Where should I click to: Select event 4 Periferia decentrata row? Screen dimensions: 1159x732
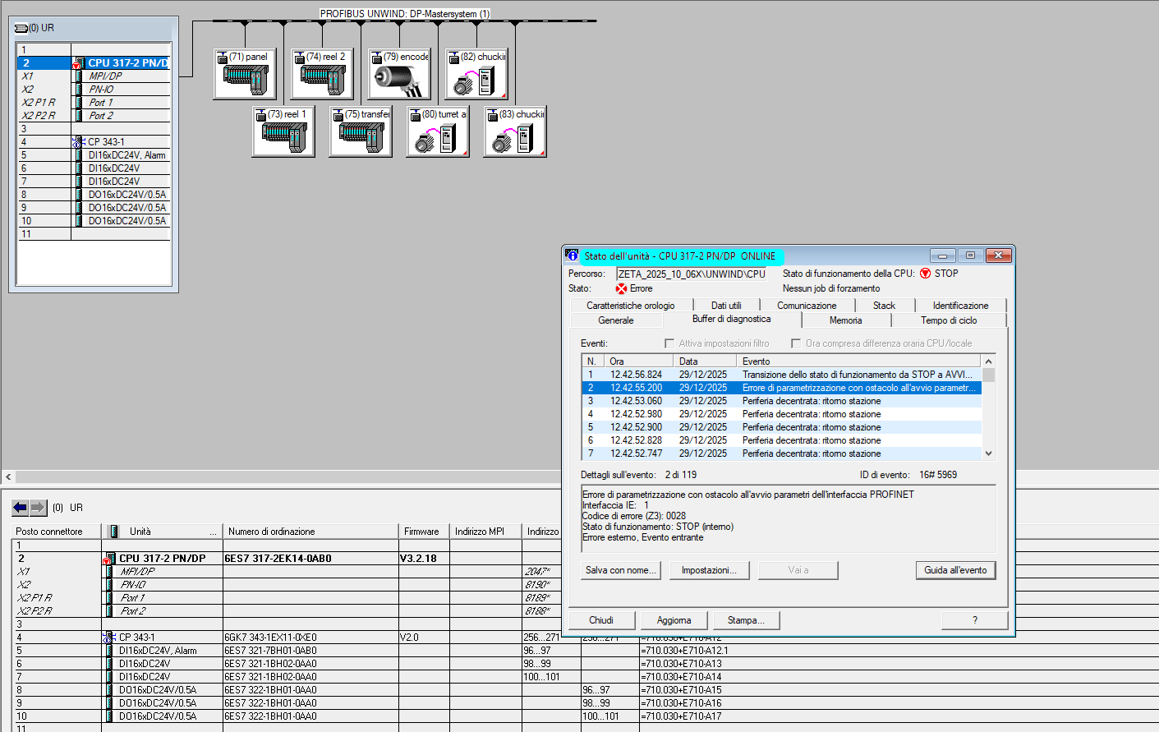click(780, 414)
